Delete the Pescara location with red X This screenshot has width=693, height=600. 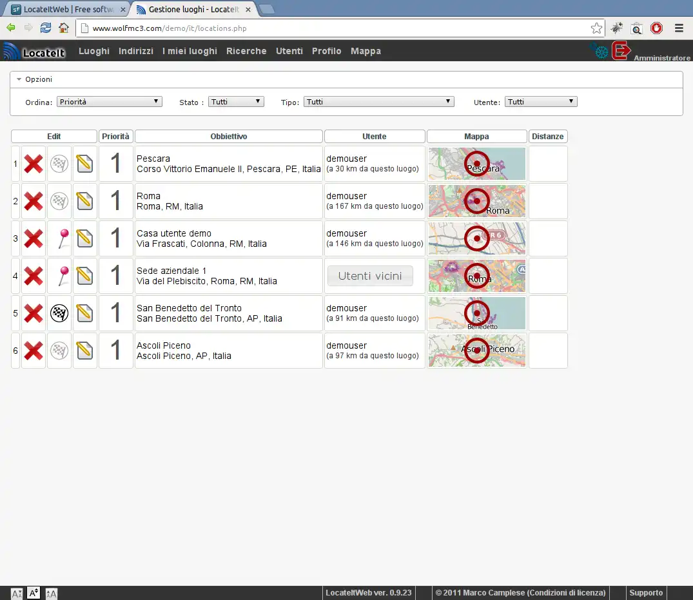pyautogui.click(x=34, y=164)
